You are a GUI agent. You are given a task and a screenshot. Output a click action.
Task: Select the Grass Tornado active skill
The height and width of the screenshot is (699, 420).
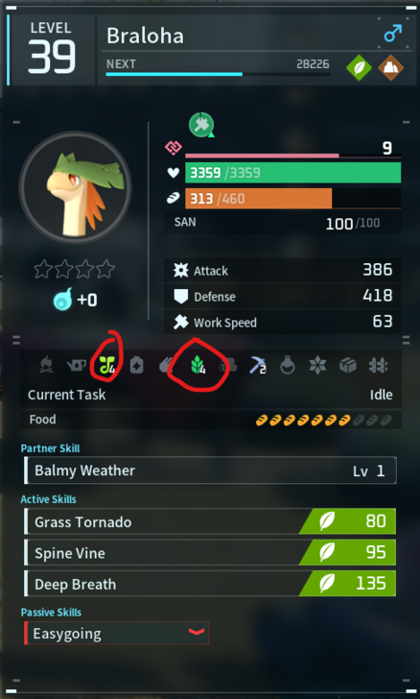point(210,521)
